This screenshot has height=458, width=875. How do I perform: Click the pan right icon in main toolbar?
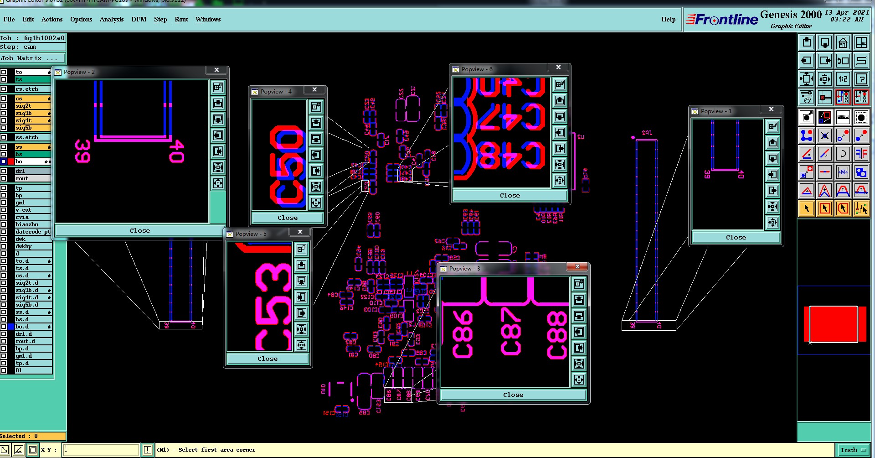(825, 61)
